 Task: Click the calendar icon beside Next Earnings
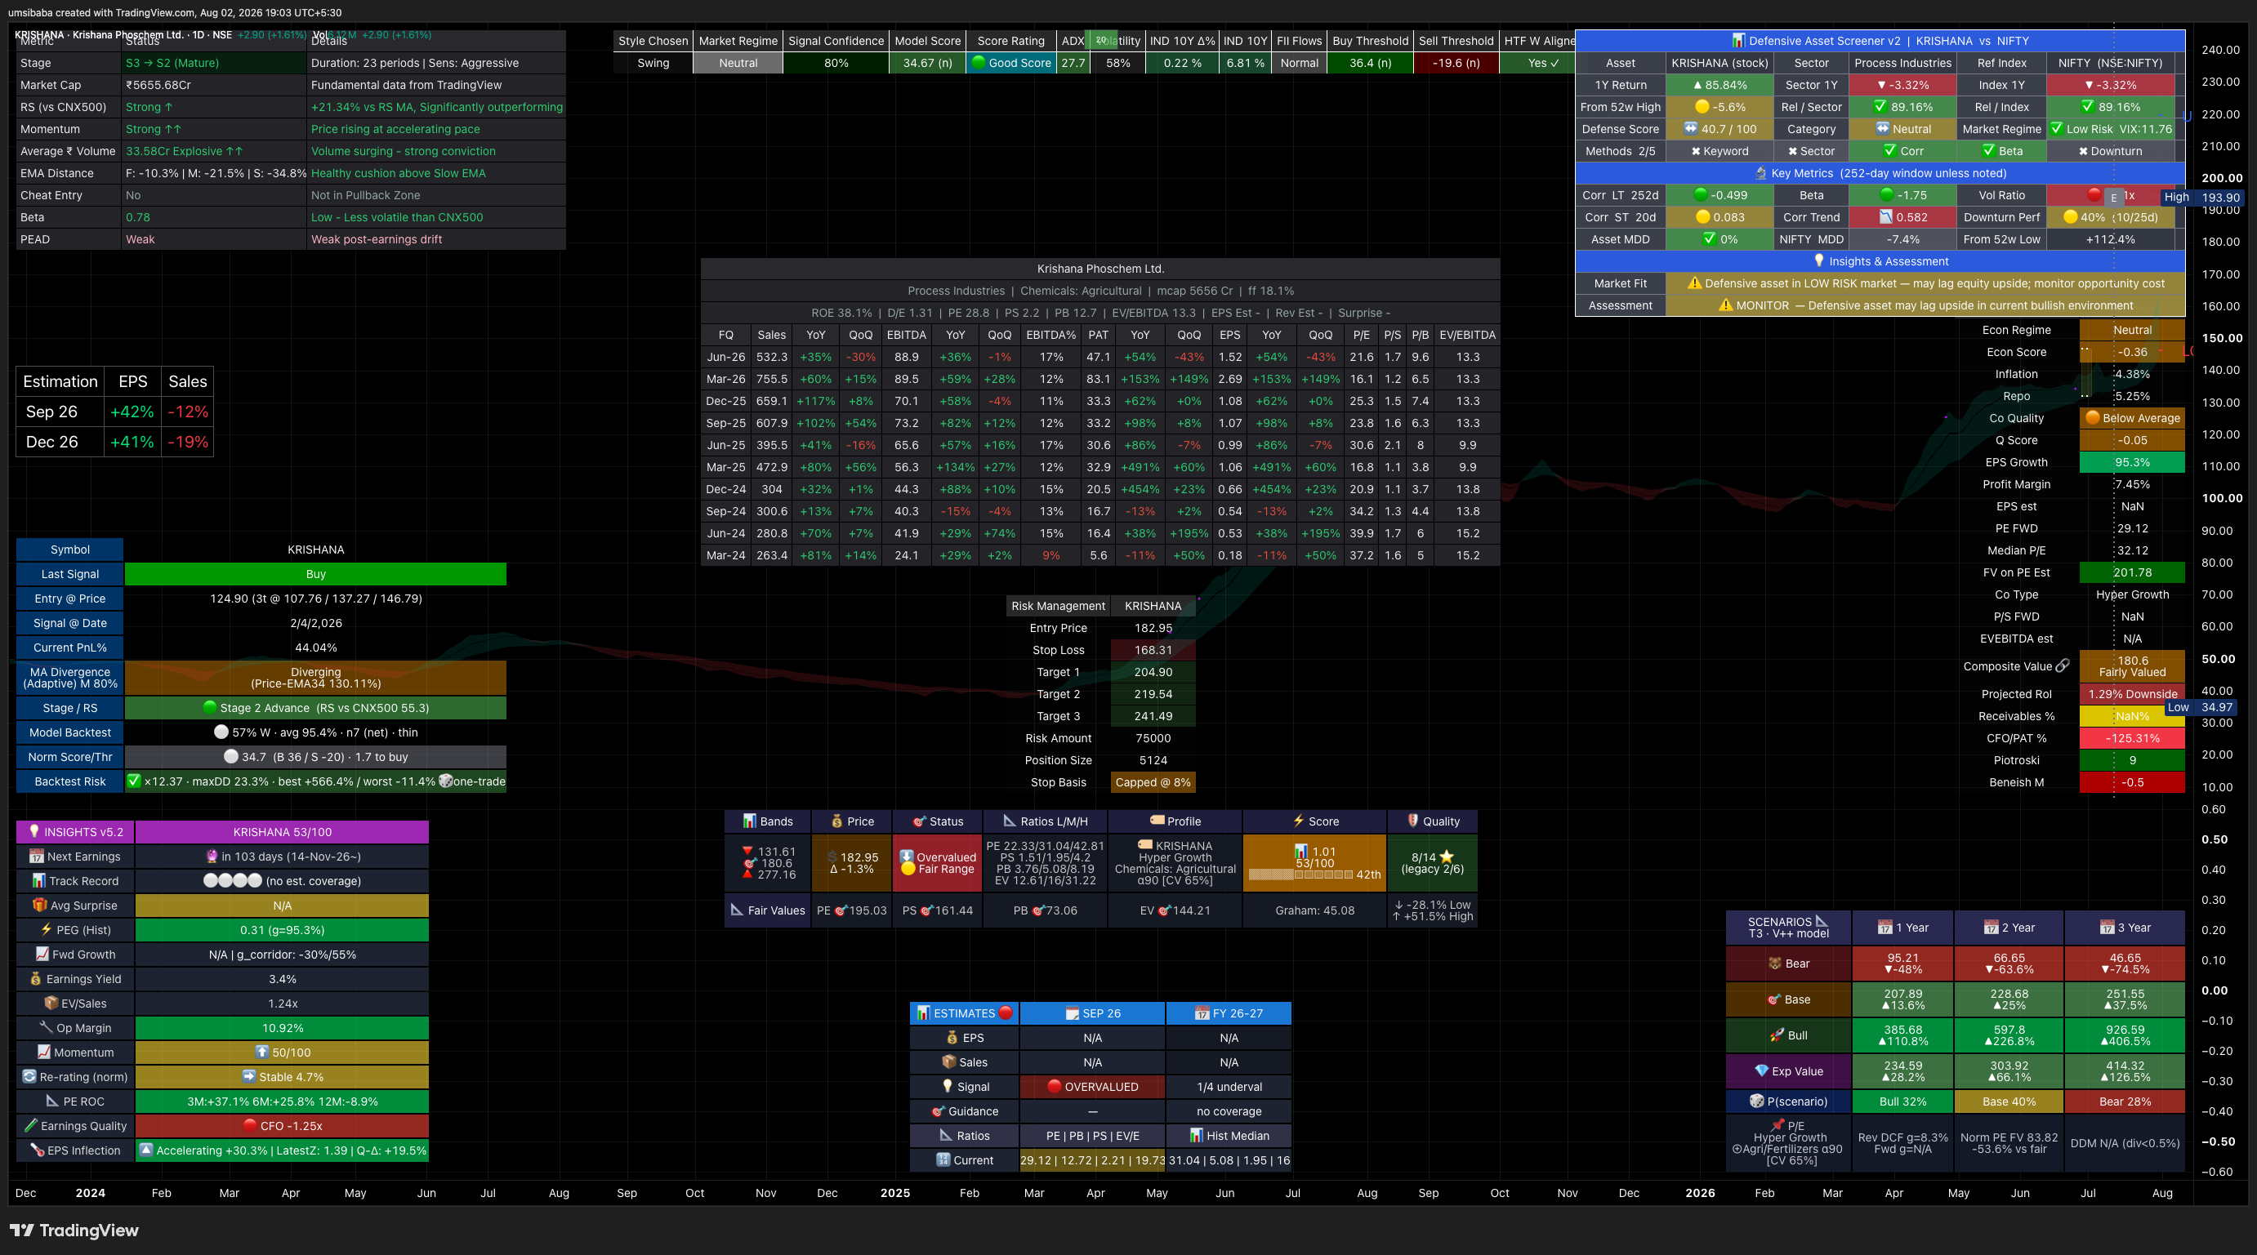point(37,857)
